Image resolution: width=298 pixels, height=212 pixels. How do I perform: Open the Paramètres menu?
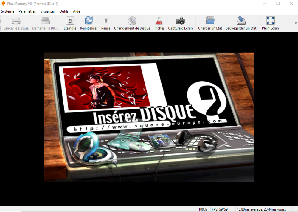tap(27, 11)
